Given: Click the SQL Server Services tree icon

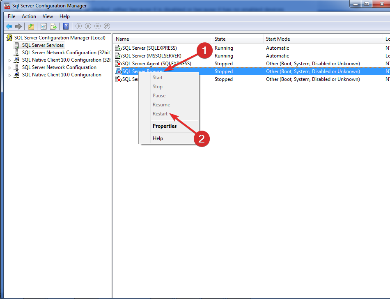Looking at the screenshot, I should [17, 45].
